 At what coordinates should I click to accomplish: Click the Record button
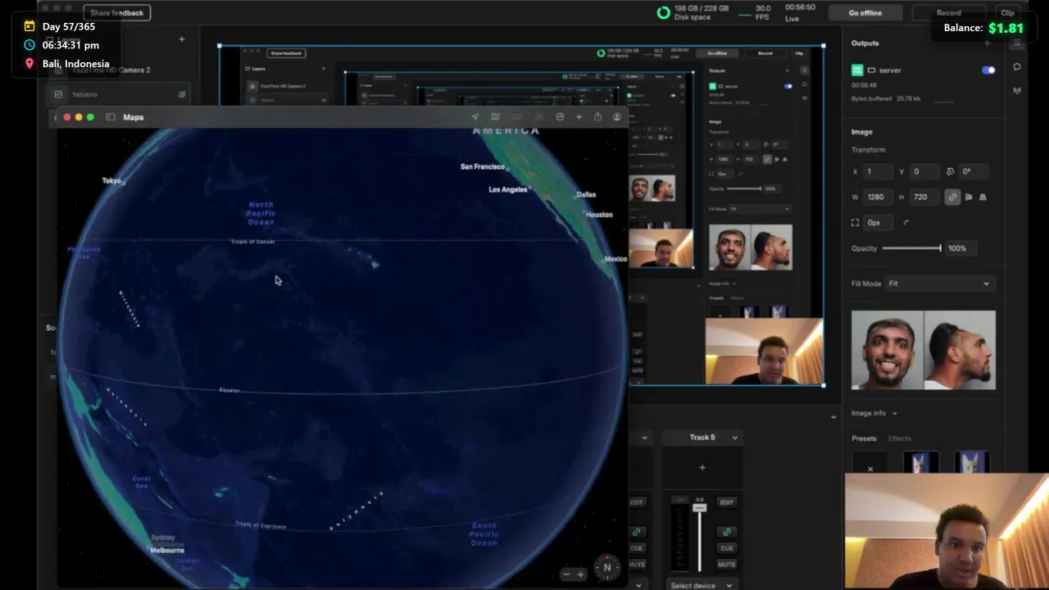click(949, 13)
